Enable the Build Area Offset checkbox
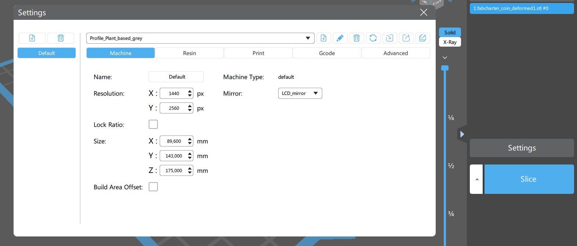The image size is (577, 246). pyautogui.click(x=153, y=187)
